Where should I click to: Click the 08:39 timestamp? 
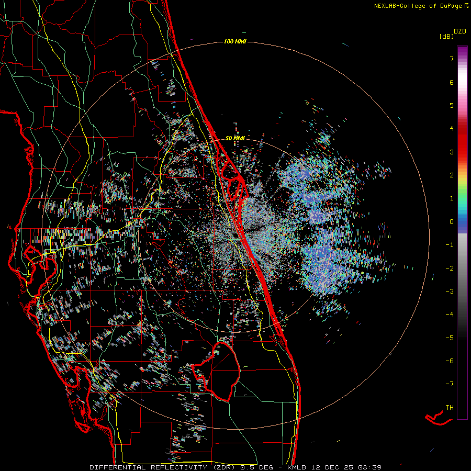click(370, 467)
